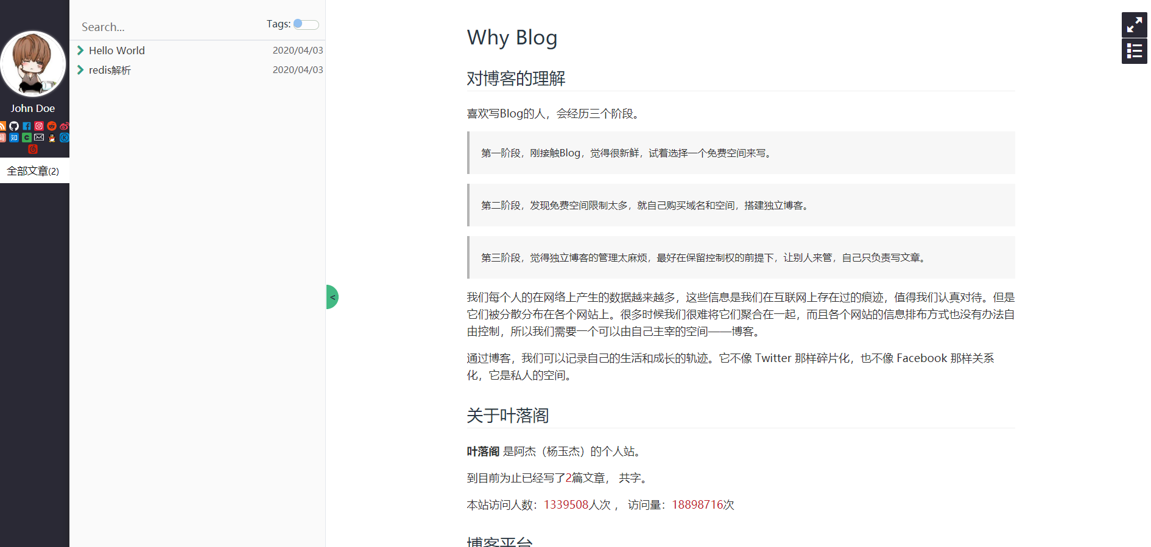Open the Hello World article
This screenshot has width=1151, height=547.
[x=117, y=51]
